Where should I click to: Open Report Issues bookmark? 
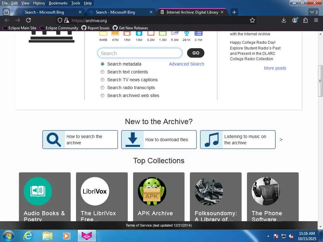click(x=96, y=28)
